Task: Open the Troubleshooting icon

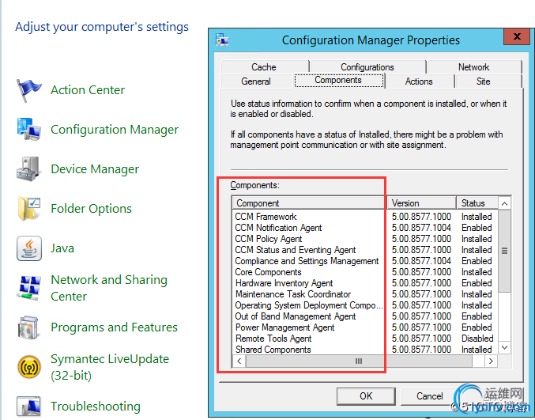Action: pyautogui.click(x=28, y=407)
